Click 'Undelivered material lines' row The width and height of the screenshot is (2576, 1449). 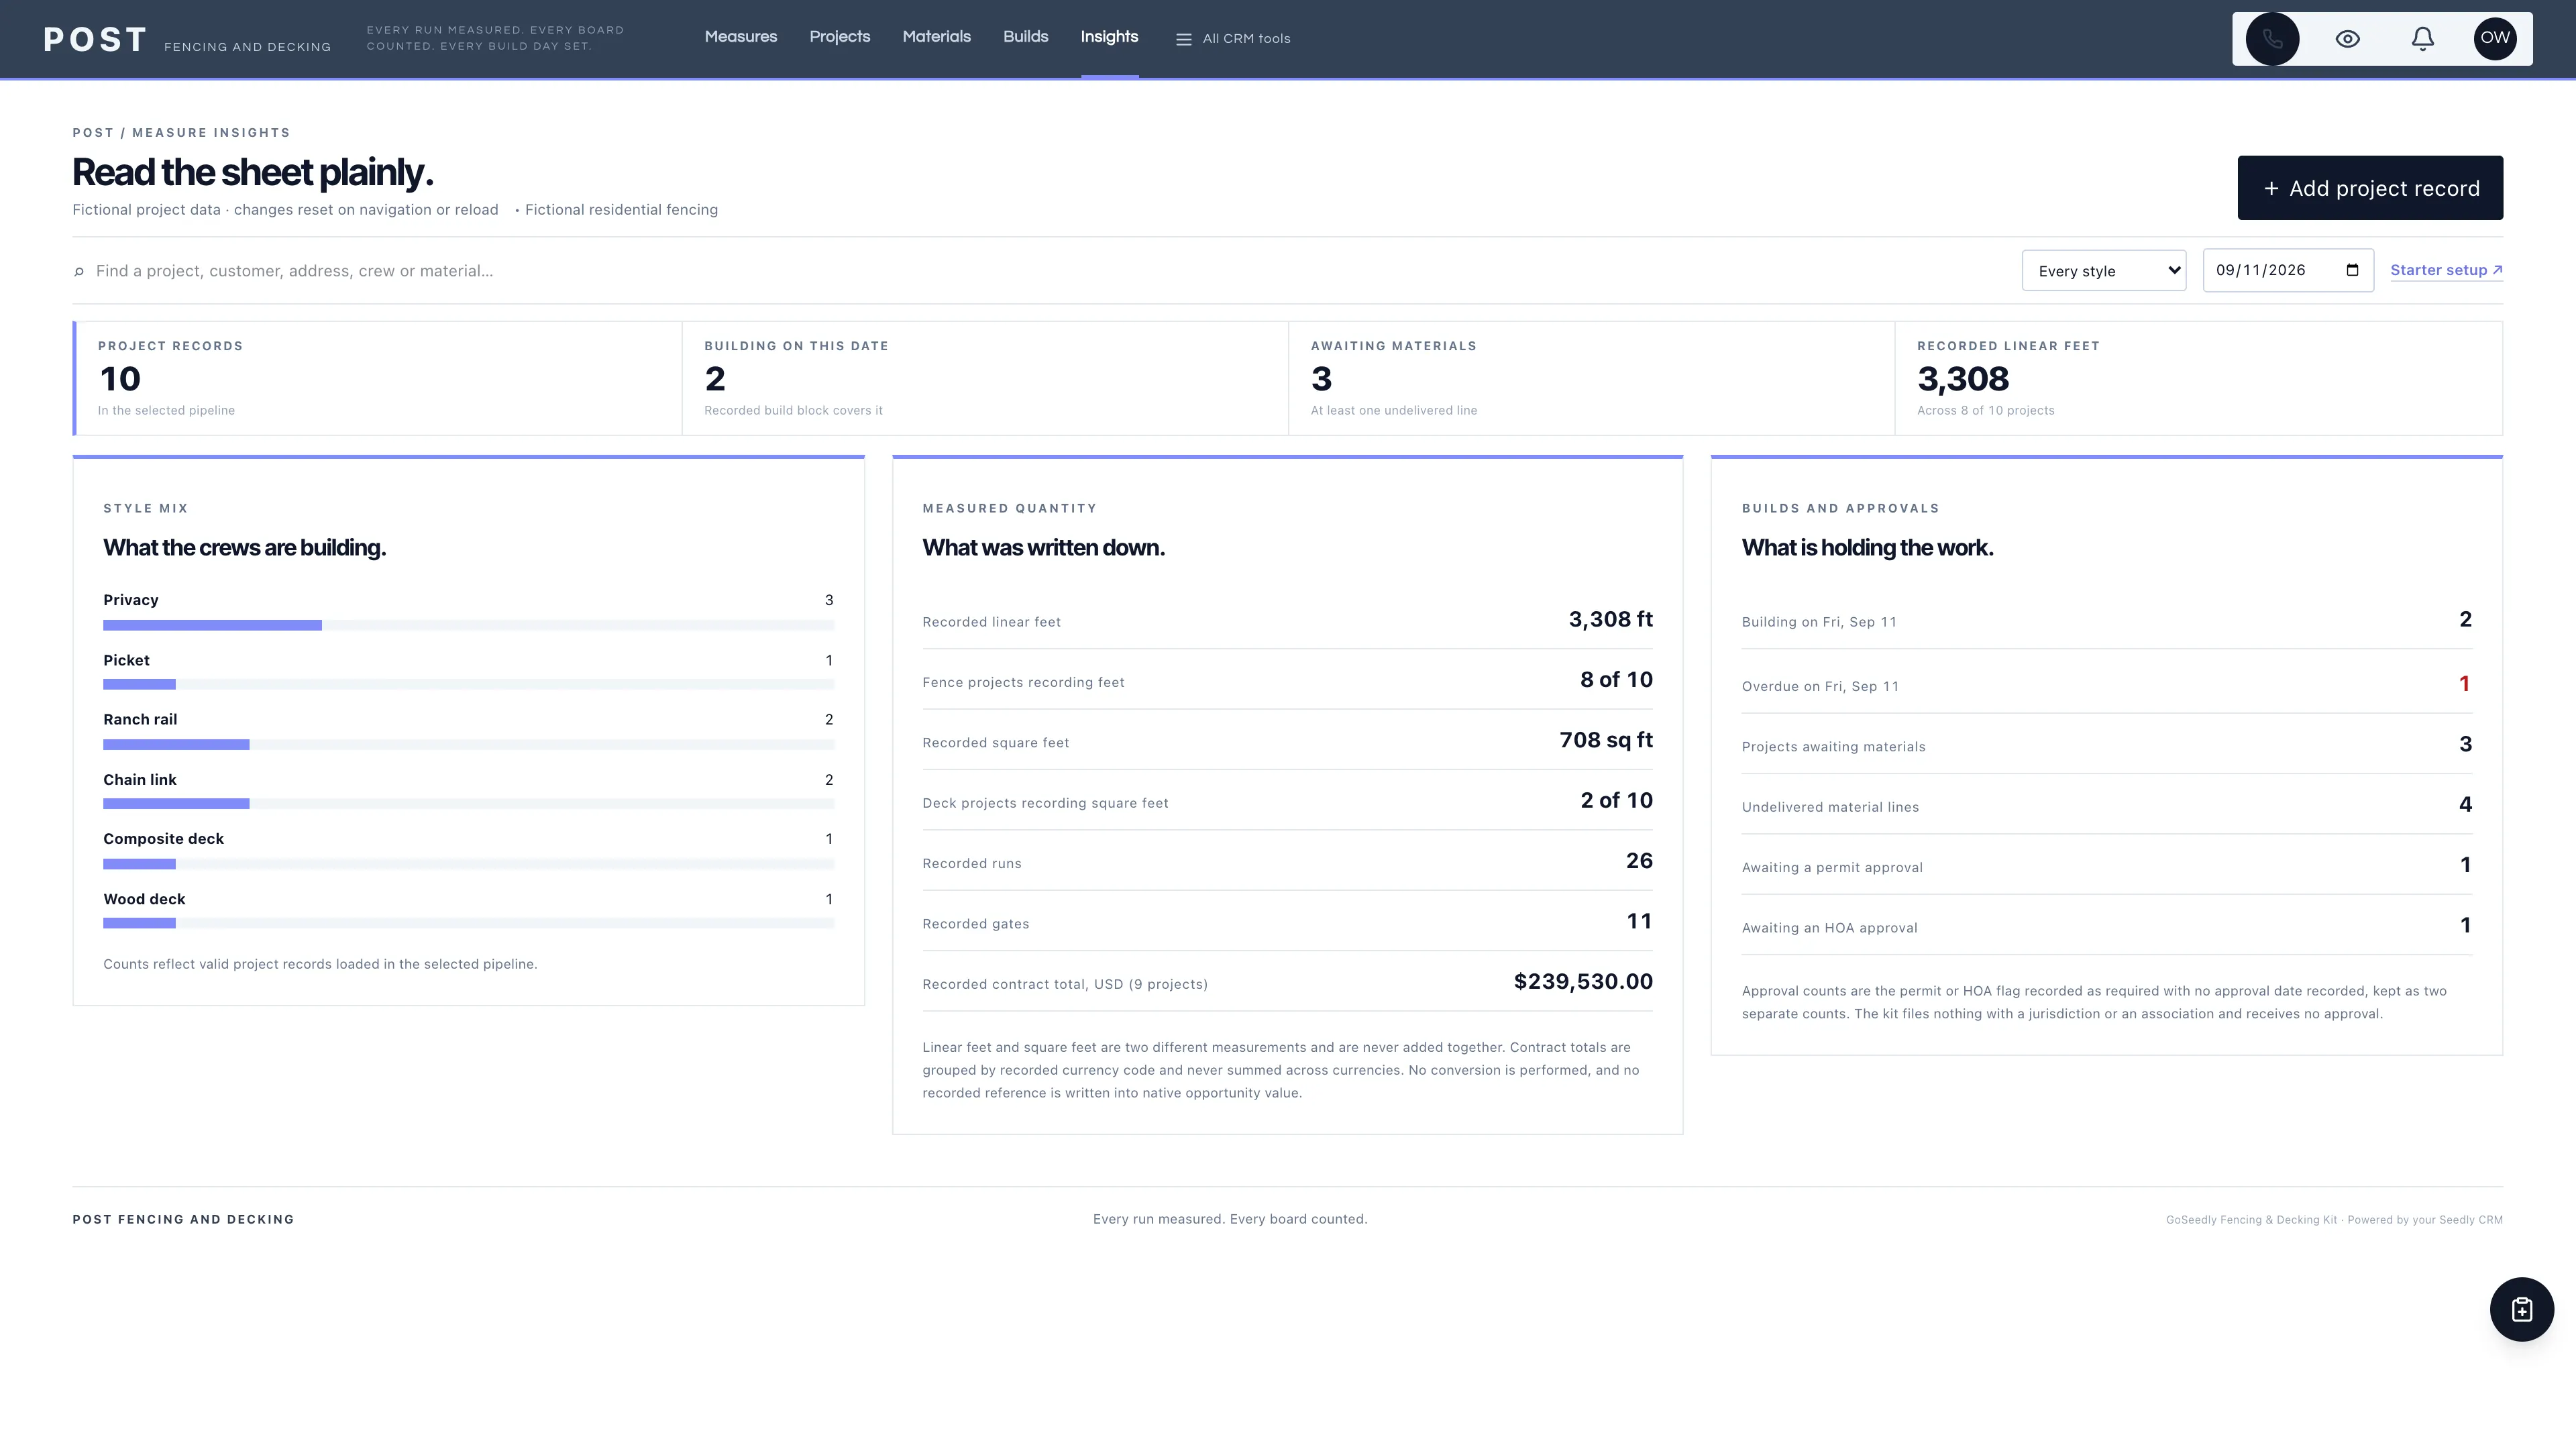point(2107,805)
